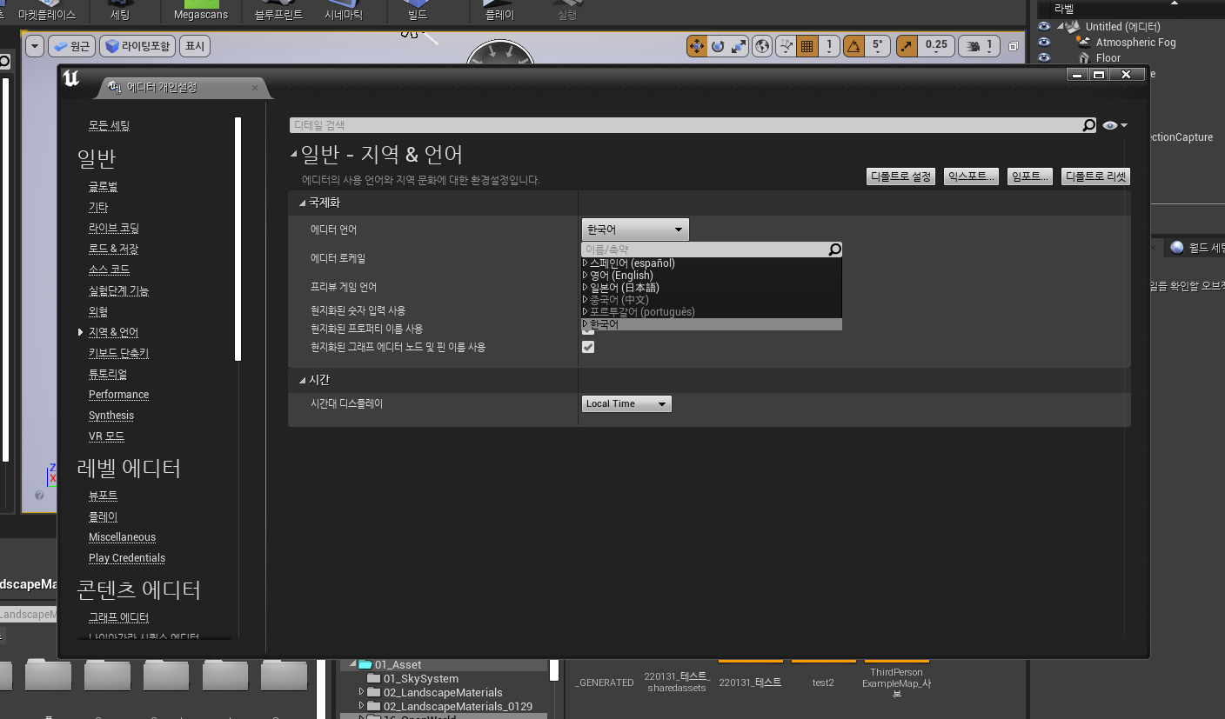Click the settings sidebar scrollbar
1225x719 pixels.
point(238,239)
